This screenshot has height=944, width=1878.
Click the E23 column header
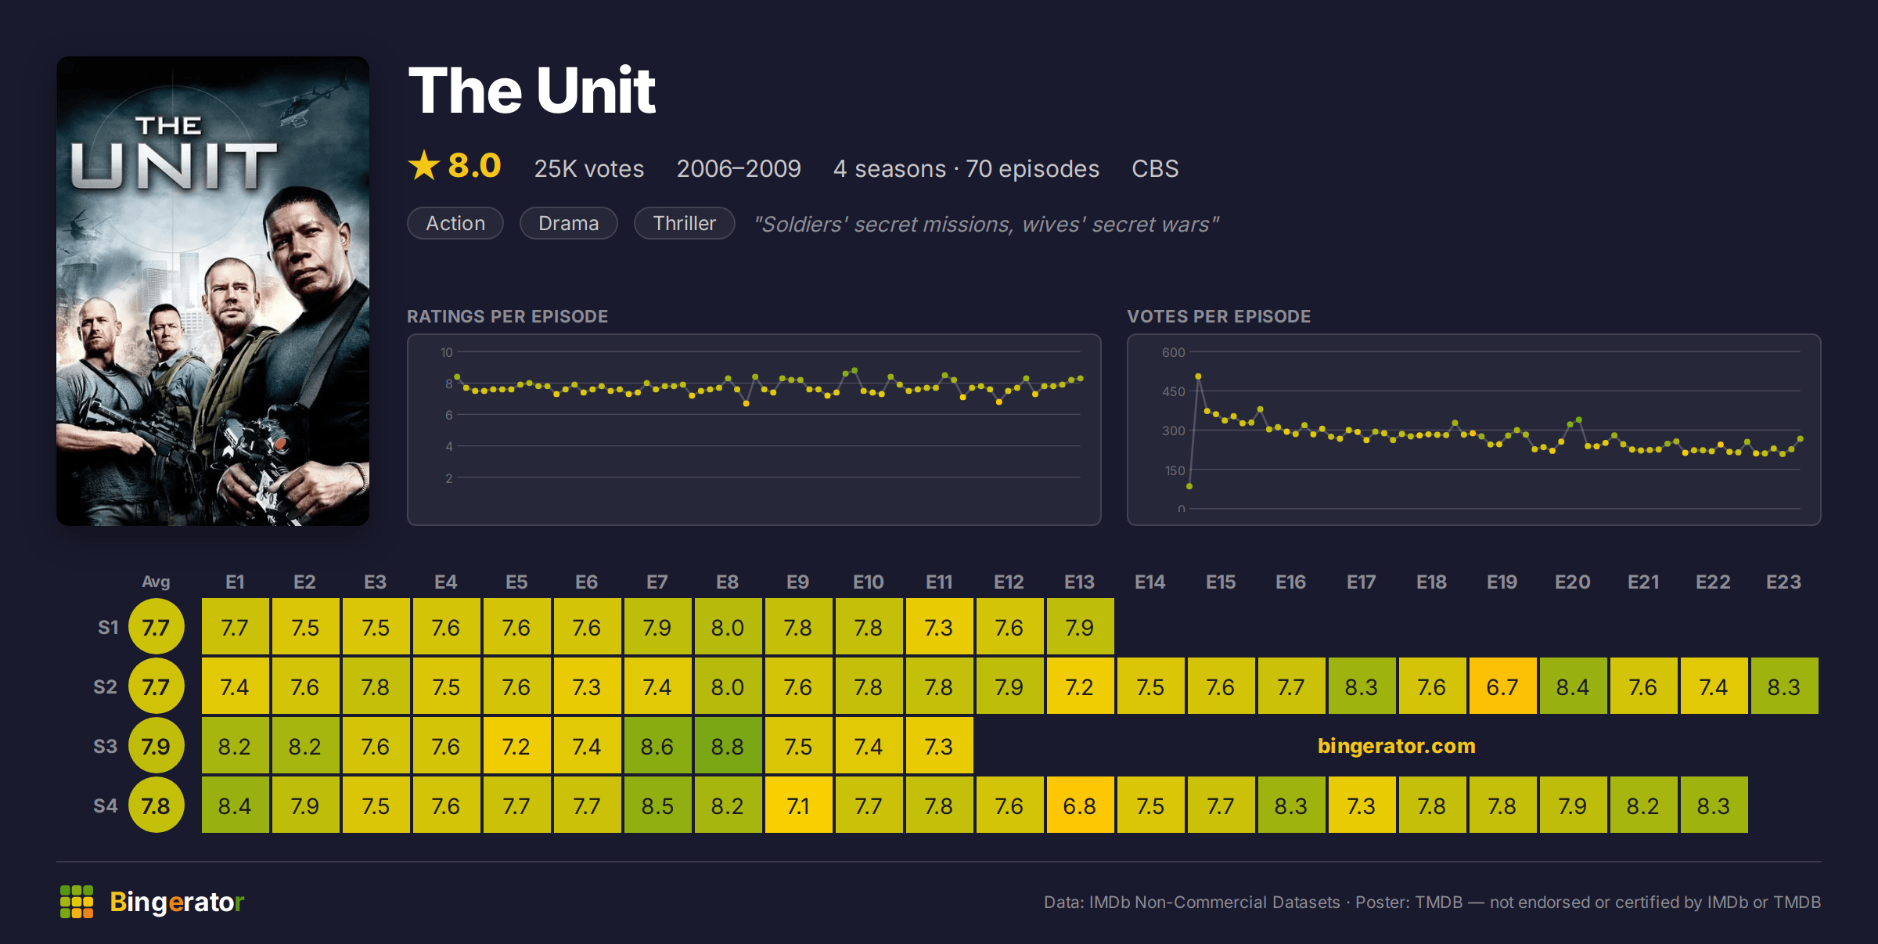(1783, 582)
